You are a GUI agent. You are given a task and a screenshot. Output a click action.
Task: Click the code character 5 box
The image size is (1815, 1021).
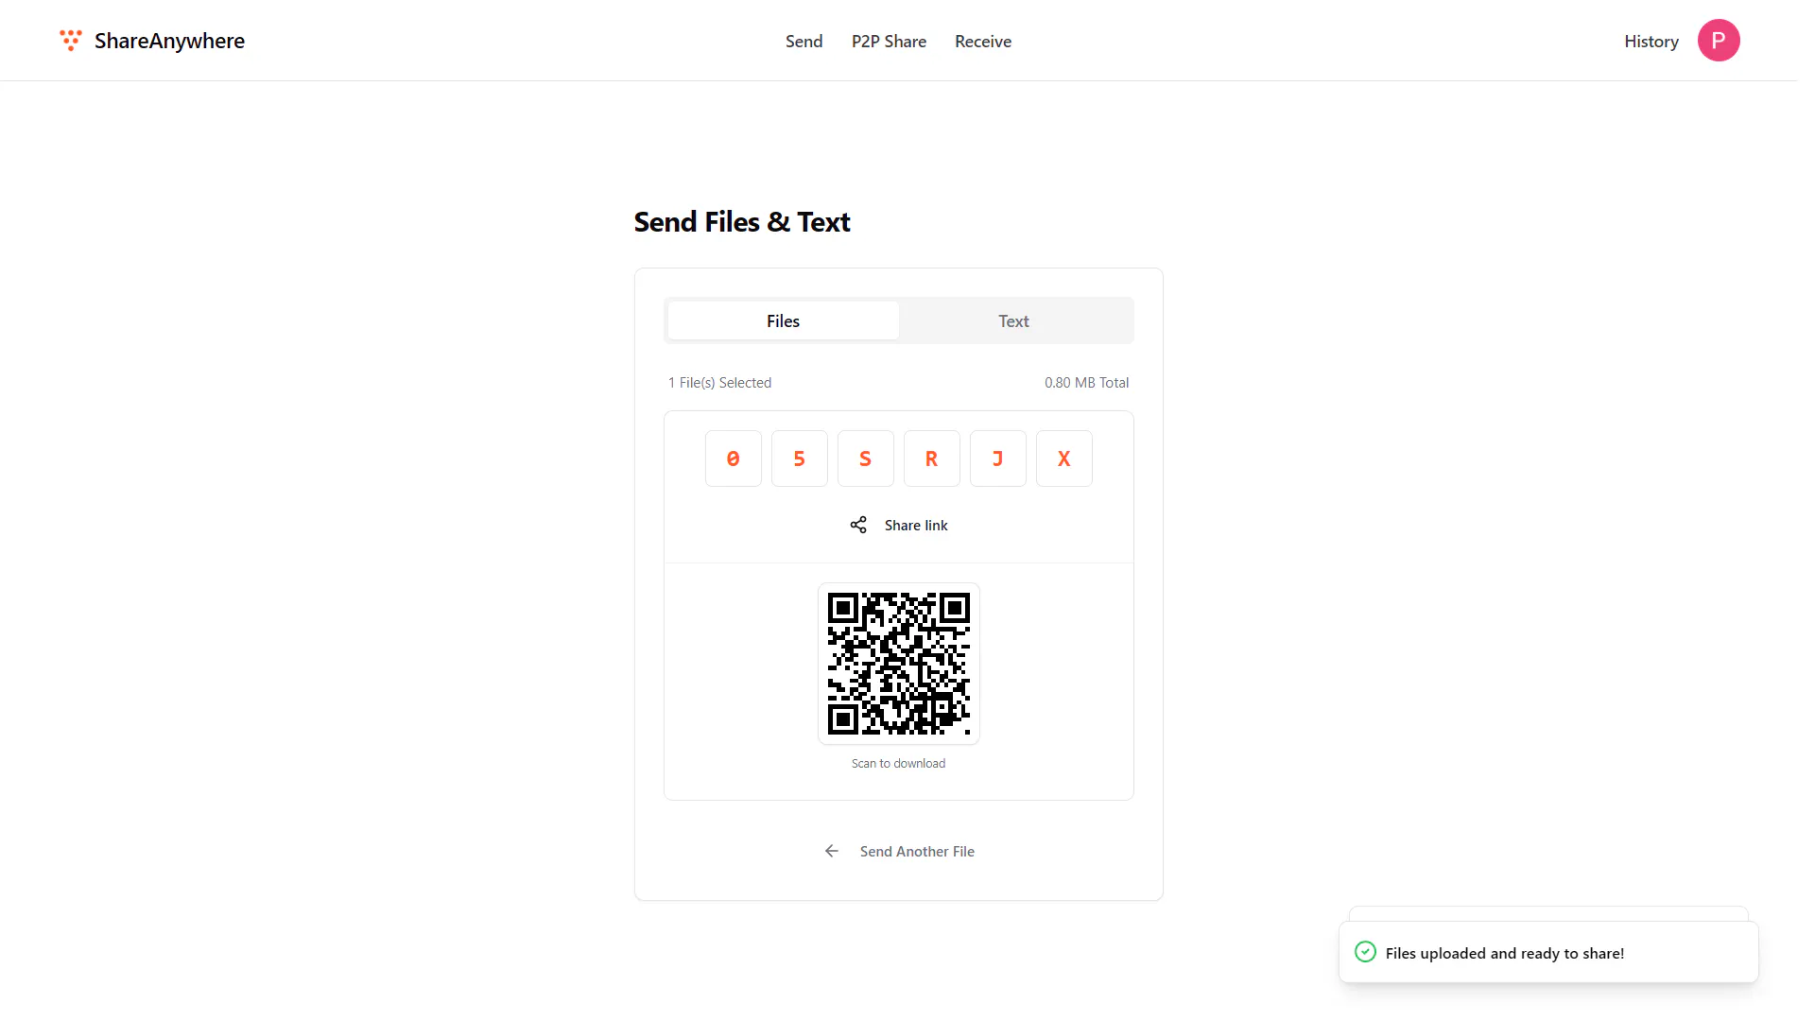pos(800,459)
